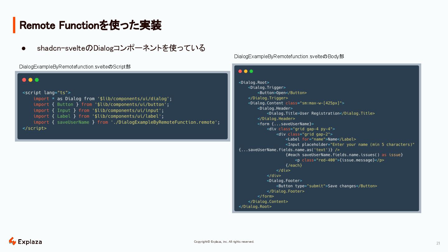Click the closing '</form>' tag
448x252 pixels.
pyautogui.click(x=266, y=196)
